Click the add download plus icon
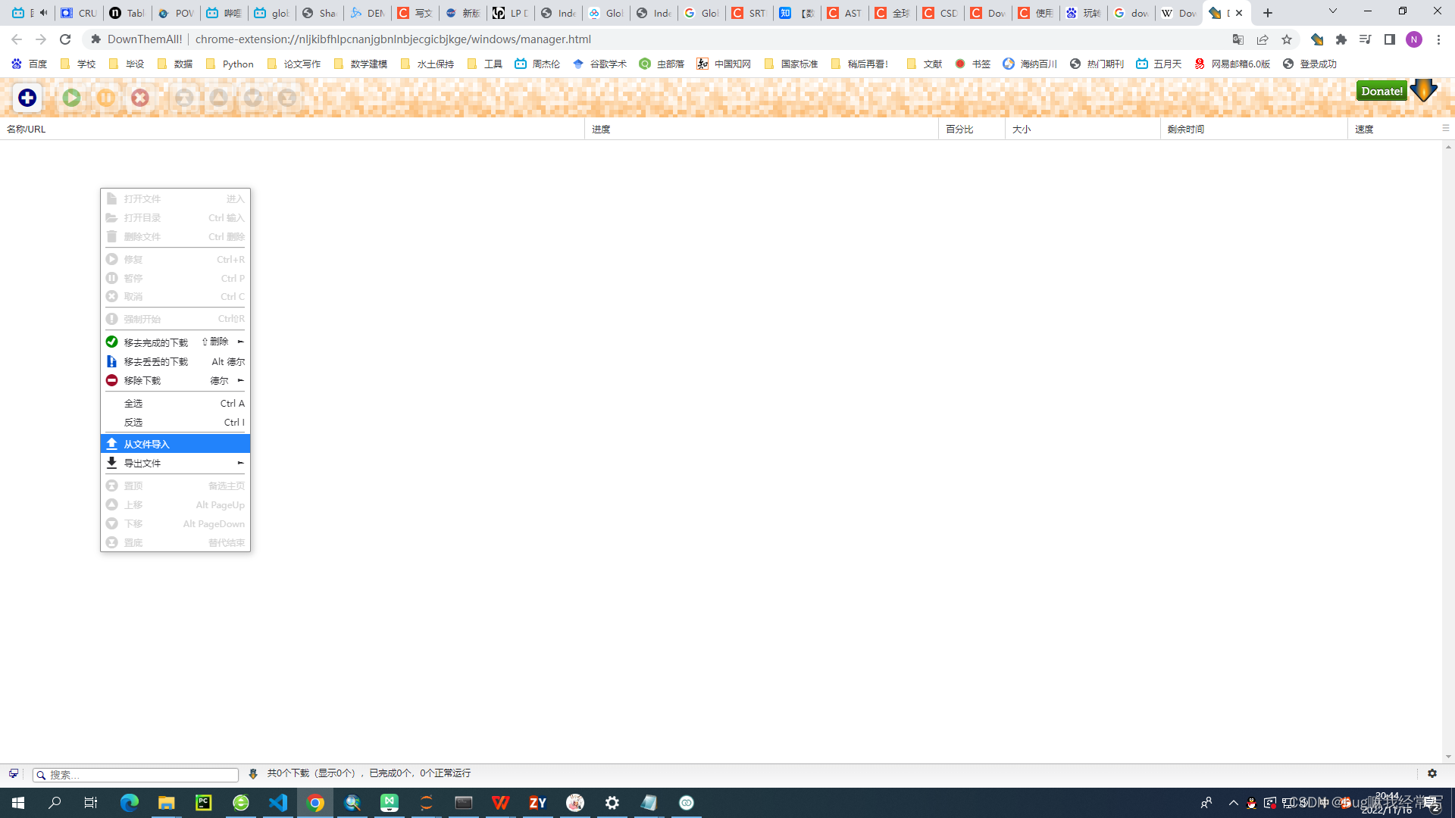1455x818 pixels. pyautogui.click(x=27, y=98)
